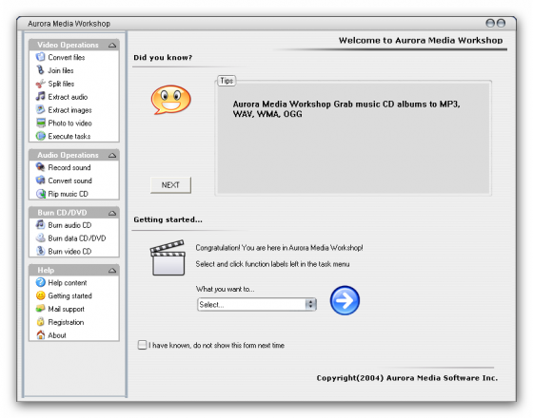Click the NEXT tip button

[x=170, y=185]
